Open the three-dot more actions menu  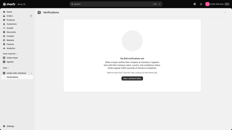point(225,13)
